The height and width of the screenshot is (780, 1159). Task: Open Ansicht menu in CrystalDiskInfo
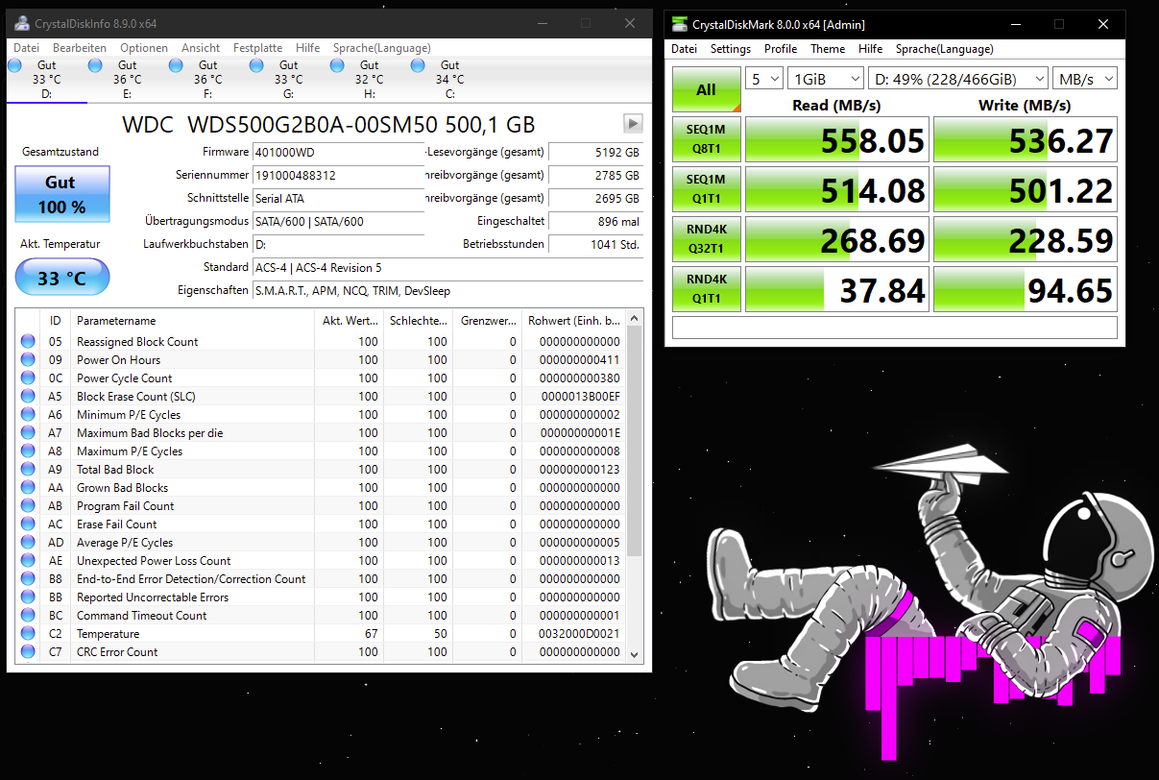pos(201,48)
